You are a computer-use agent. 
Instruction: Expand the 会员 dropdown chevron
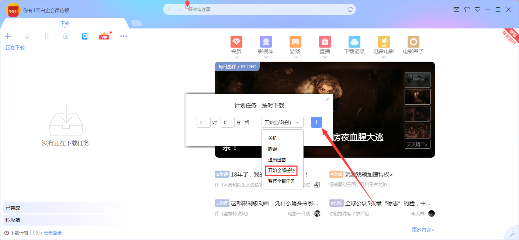(236, 58)
